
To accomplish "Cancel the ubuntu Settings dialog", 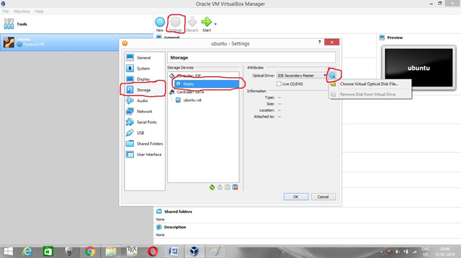I will 323,197.
